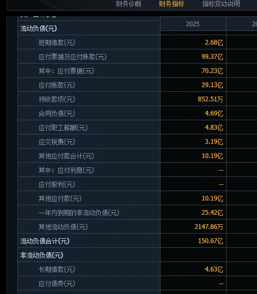Select the 长期借款 value 4.63亿
This screenshot has height=294, width=257.
214,269
